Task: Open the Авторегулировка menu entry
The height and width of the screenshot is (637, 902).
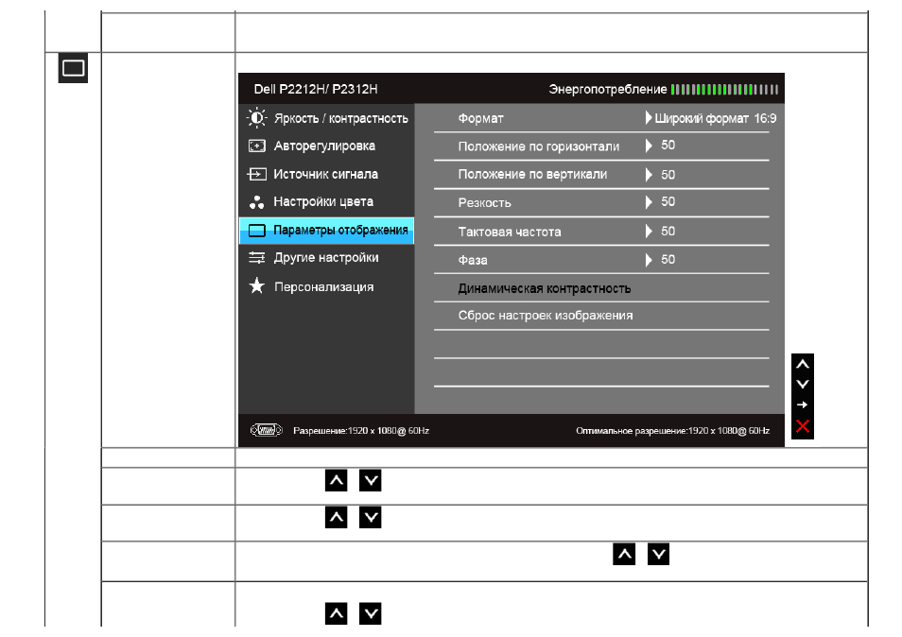Action: 326,146
